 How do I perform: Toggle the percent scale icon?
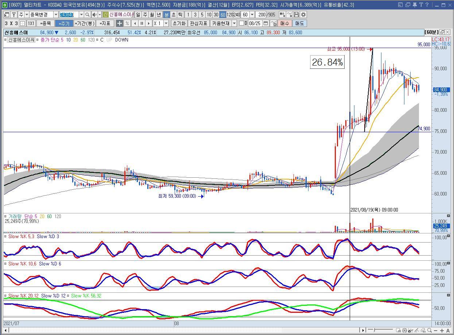[127, 23]
